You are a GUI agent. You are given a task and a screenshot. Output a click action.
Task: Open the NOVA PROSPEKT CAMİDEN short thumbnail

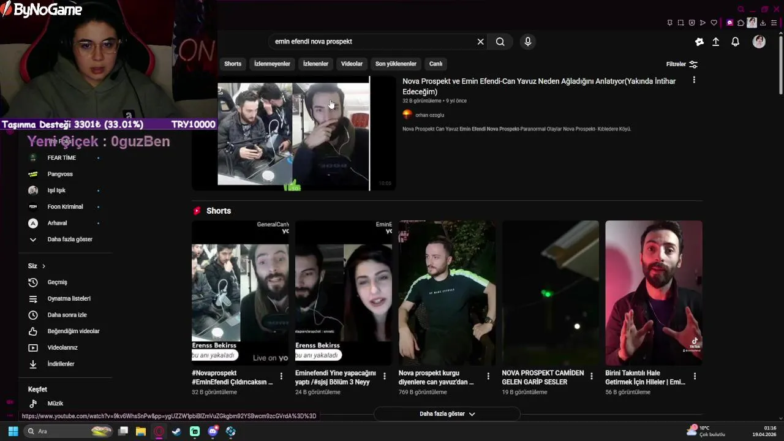[x=551, y=293]
